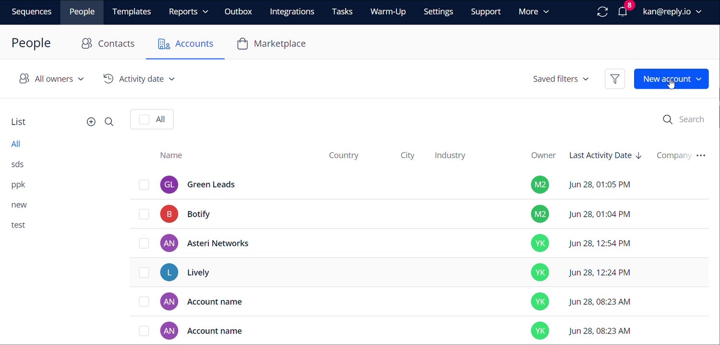Select the new list

point(19,205)
